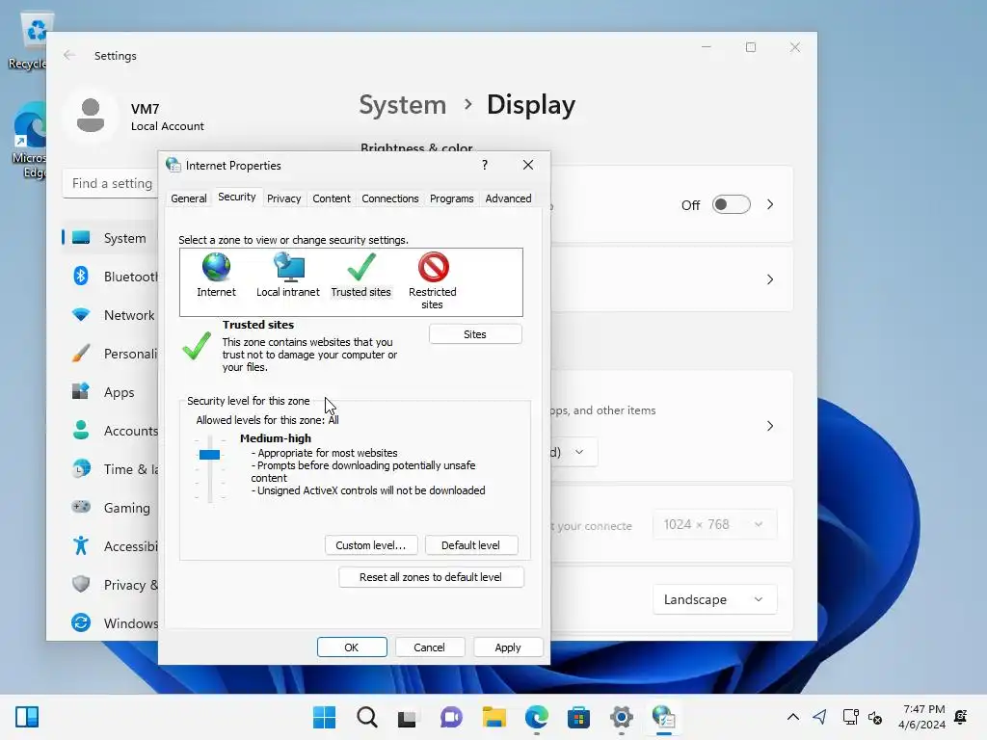Screen dimensions: 987x740
Task: Click the VM7 user account avatar
Action: point(91,116)
